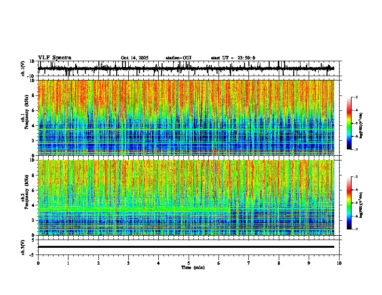Click the time axis tick label "8"

(x=279, y=263)
